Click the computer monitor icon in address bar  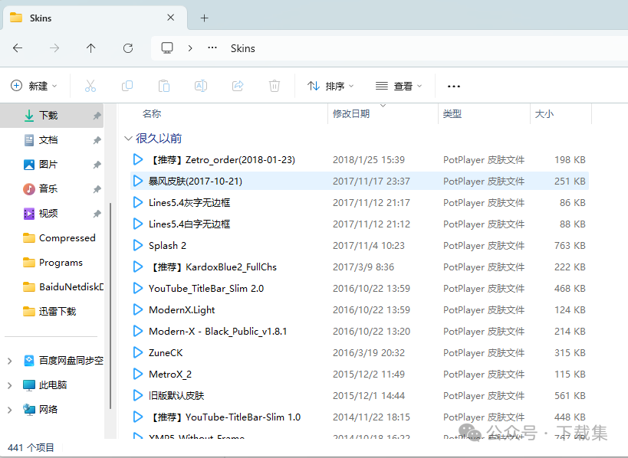click(167, 48)
